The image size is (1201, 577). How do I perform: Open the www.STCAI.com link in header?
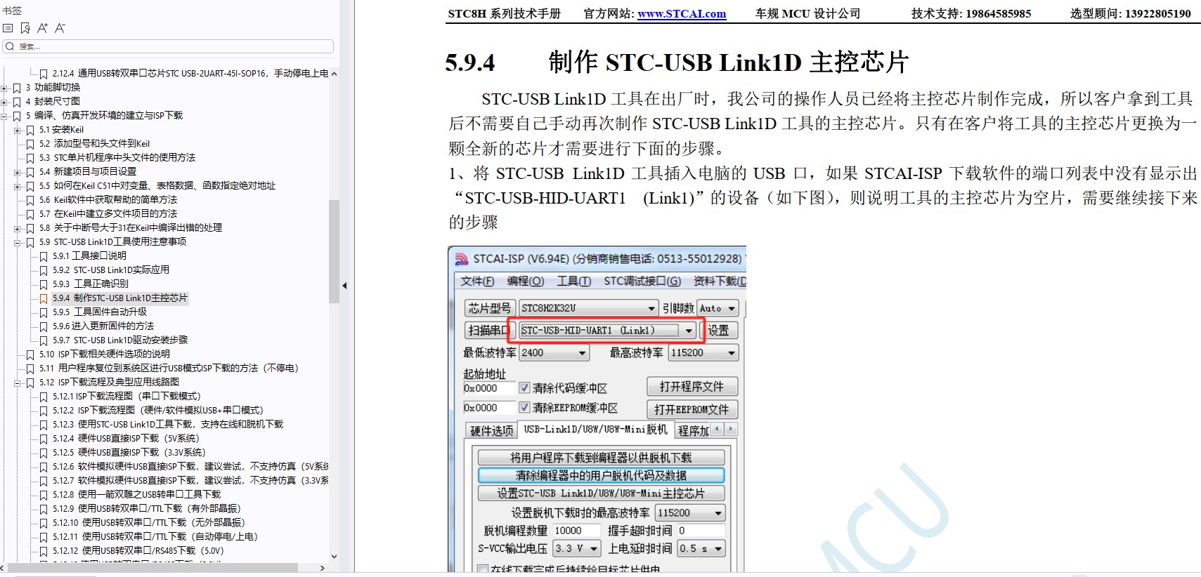click(682, 13)
